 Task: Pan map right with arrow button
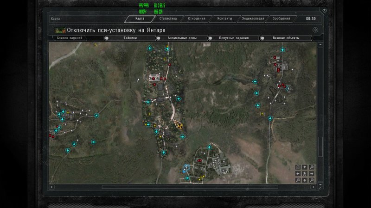click(312, 173)
